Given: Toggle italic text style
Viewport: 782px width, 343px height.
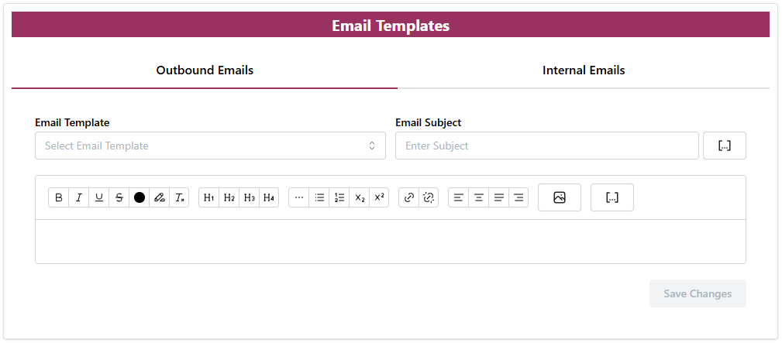Looking at the screenshot, I should (x=79, y=197).
